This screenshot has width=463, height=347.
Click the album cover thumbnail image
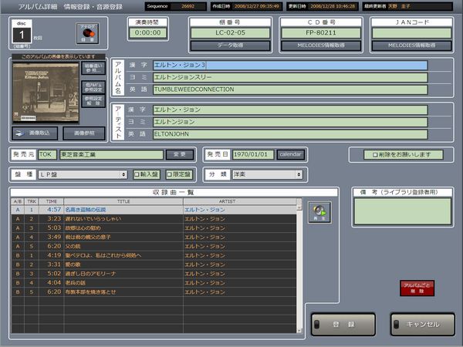pos(44,92)
